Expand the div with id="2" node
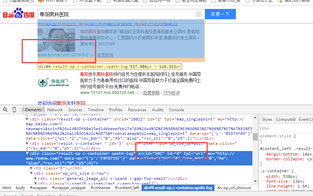This screenshot has height=196, width=313. (27, 119)
